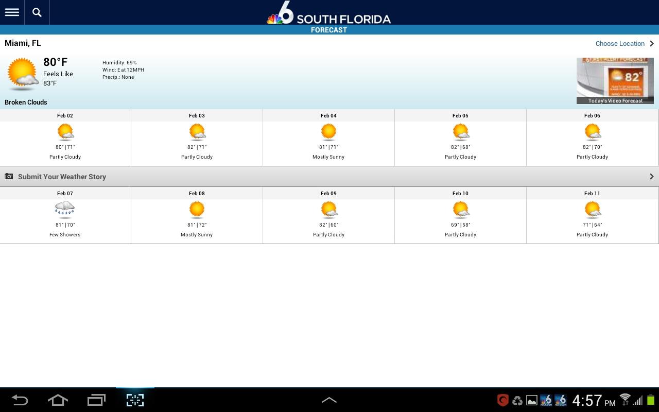Tap the Feb 04 Mostly Sunny sun icon
Screen dimensions: 659x412
328,132
